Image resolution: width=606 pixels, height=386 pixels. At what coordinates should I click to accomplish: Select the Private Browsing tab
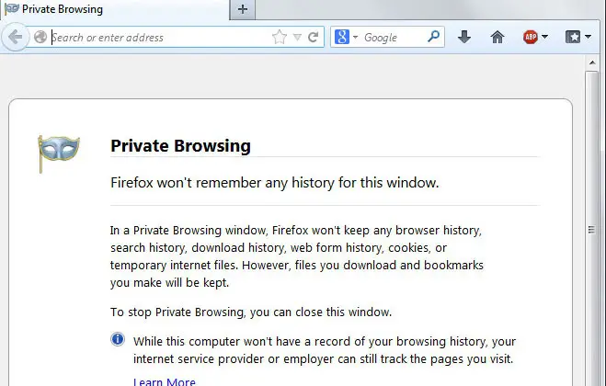point(63,9)
